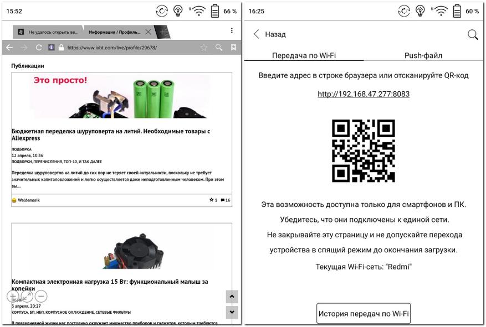Open the browser's in-page search magnifier

(x=219, y=48)
